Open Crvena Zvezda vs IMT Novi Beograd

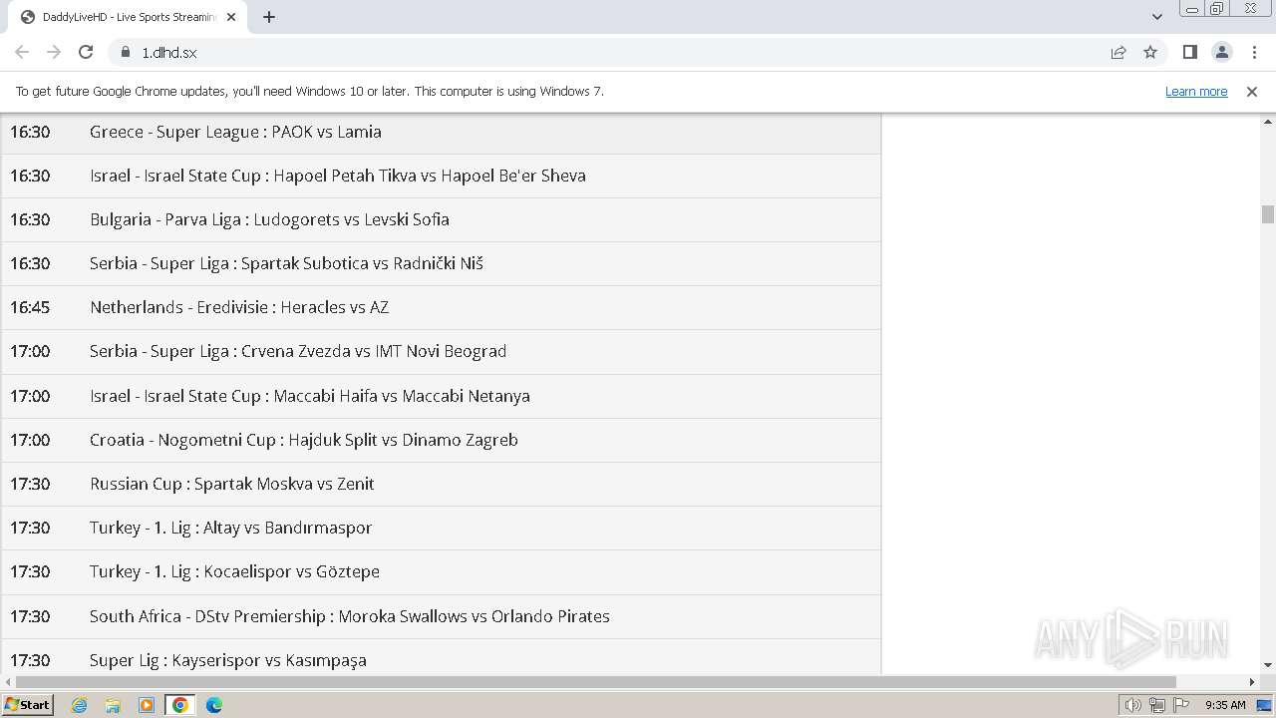(x=298, y=351)
